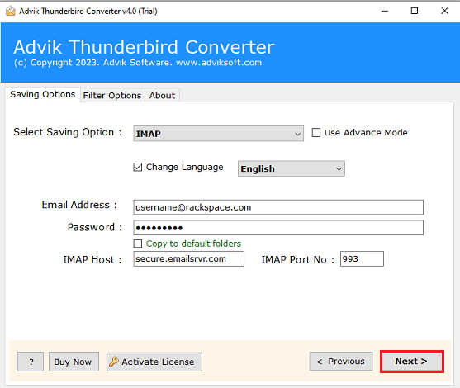
Task: Click the Buy Now button
Action: (x=74, y=362)
